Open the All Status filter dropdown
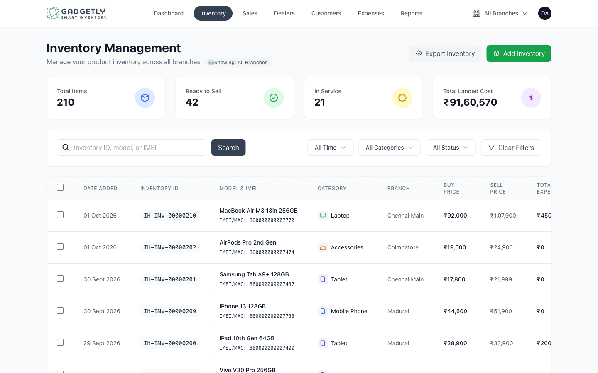598x373 pixels. click(451, 148)
